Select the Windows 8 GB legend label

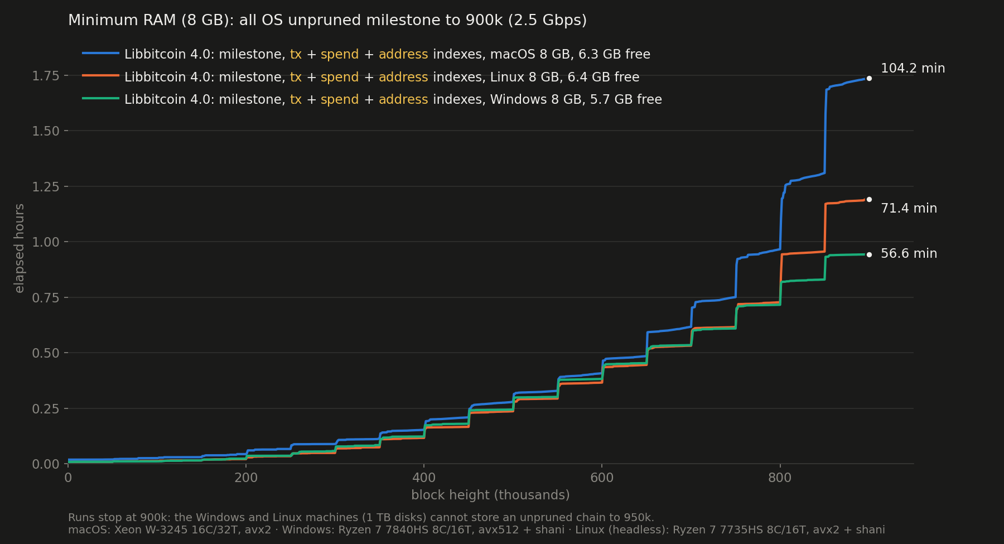pos(393,99)
